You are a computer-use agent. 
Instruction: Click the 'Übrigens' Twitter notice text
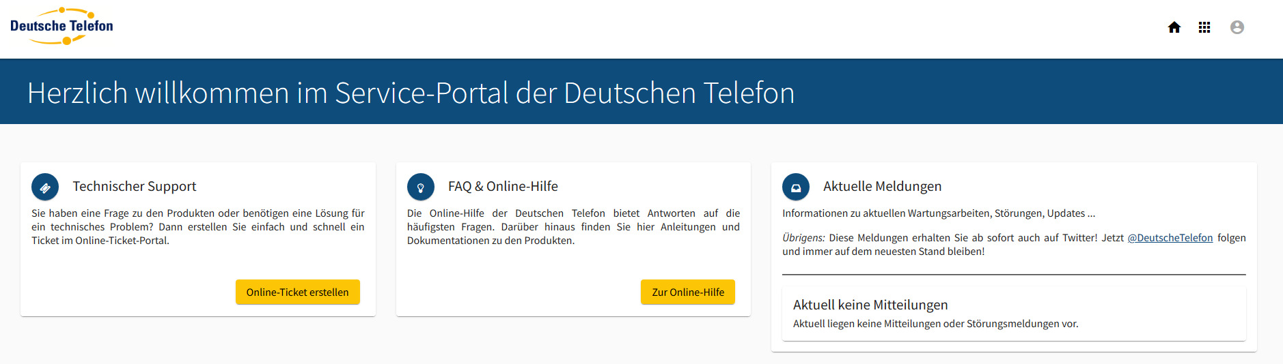pyautogui.click(x=1014, y=245)
